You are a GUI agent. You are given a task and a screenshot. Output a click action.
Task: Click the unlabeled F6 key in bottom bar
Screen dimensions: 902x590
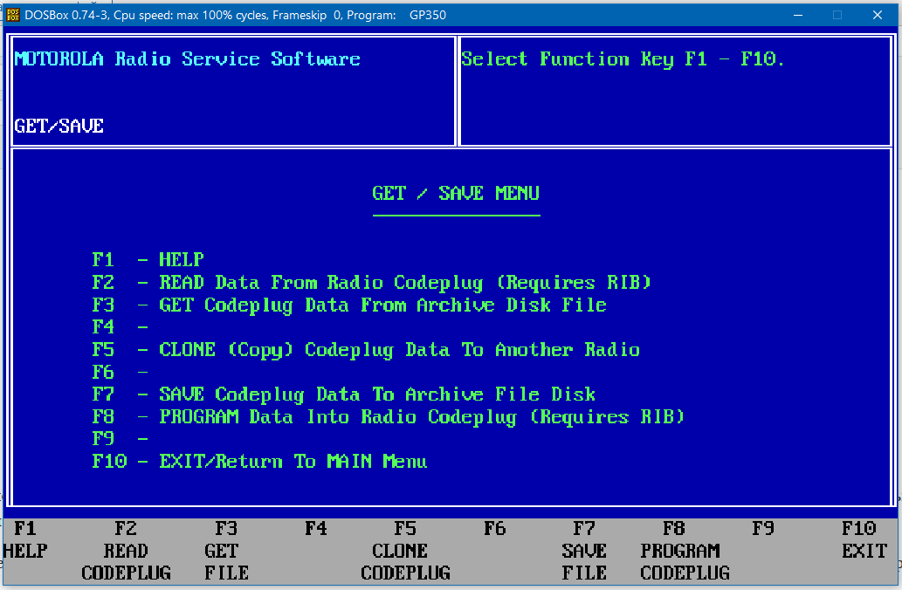(495, 529)
